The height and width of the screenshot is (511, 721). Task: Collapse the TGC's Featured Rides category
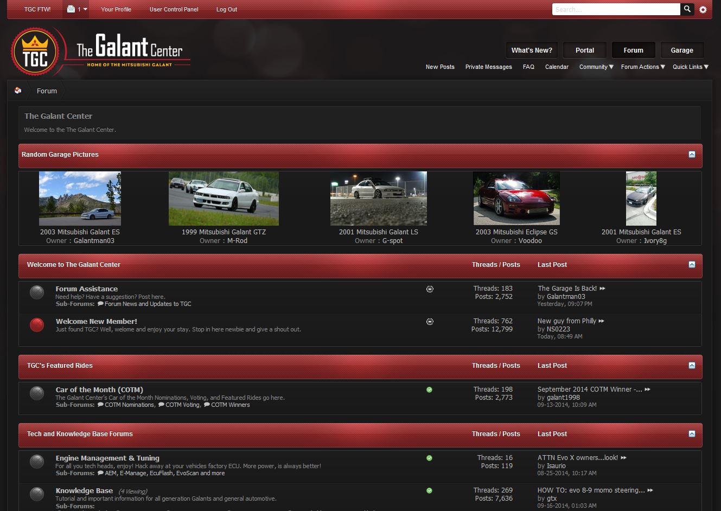tap(692, 366)
